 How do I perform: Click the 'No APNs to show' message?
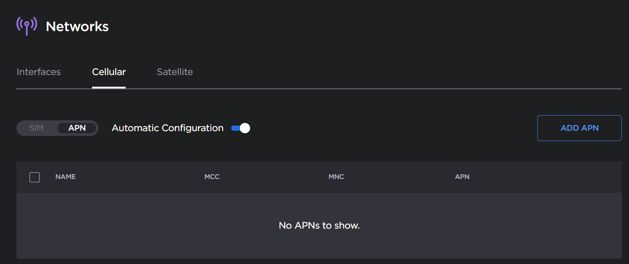point(319,225)
